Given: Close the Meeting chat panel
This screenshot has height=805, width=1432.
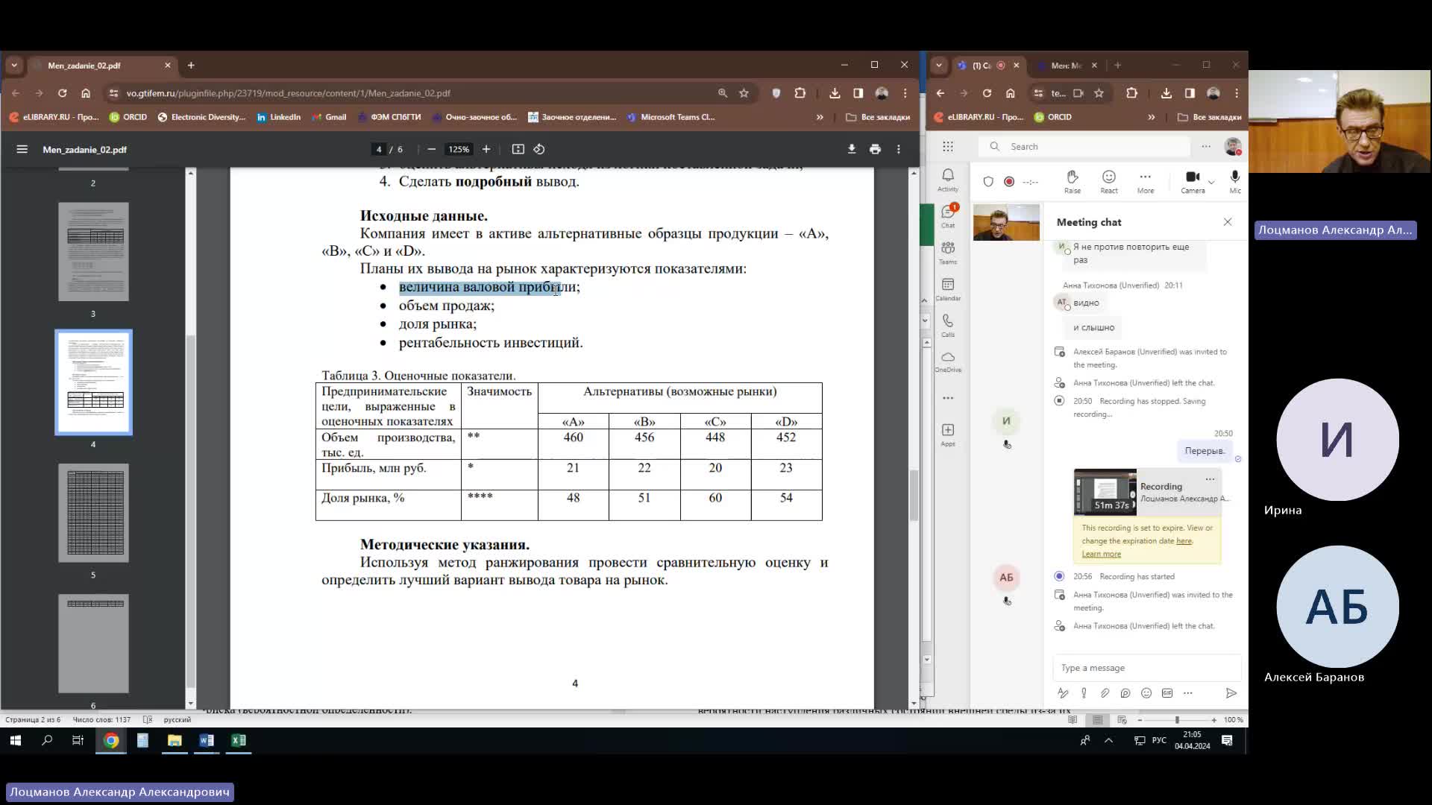Looking at the screenshot, I should (x=1228, y=222).
